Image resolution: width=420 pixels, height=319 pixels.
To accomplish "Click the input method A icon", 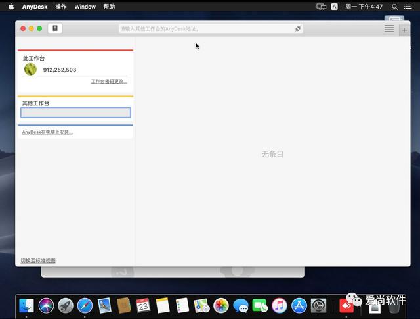I will point(334,7).
